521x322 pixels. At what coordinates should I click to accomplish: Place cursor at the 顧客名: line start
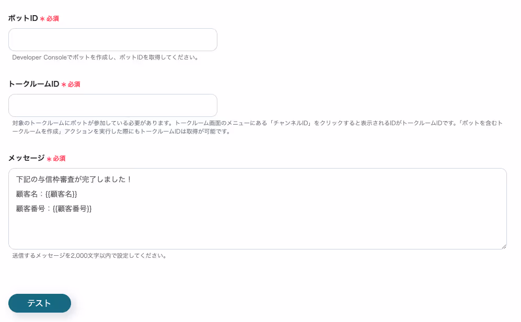17,194
